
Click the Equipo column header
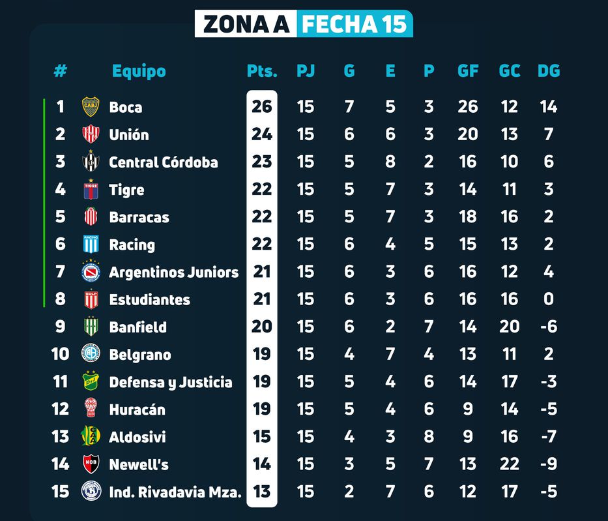click(139, 71)
